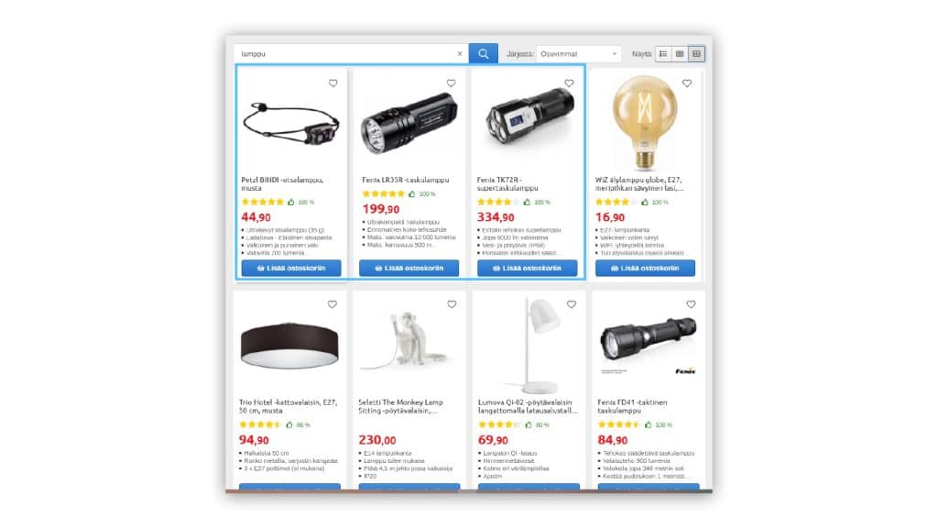Open Lumova Qi-02 table lamp title link

pos(528,406)
